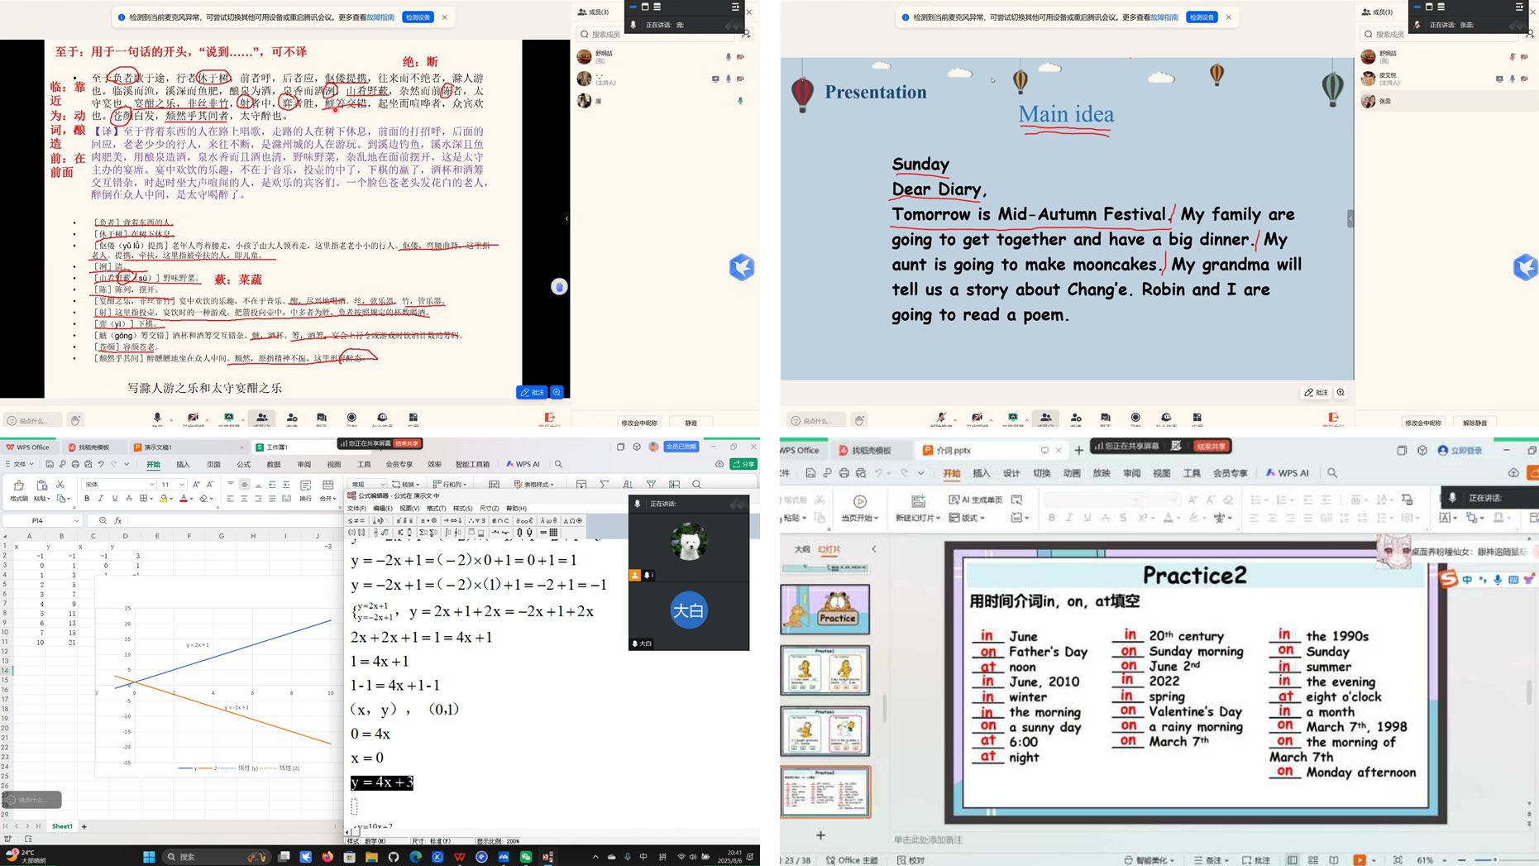Toggle 换行 wrap text in spreadsheet
The width and height of the screenshot is (1539, 866).
(305, 489)
